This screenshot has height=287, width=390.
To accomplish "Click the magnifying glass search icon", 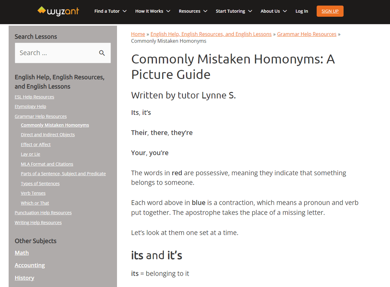I will click(x=102, y=53).
